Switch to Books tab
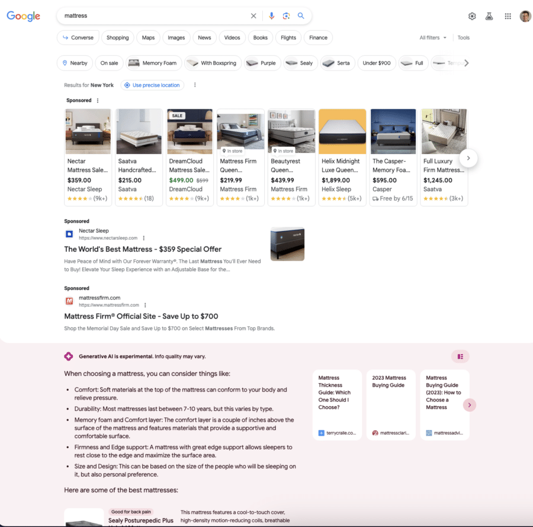This screenshot has height=527, width=533. [x=261, y=38]
